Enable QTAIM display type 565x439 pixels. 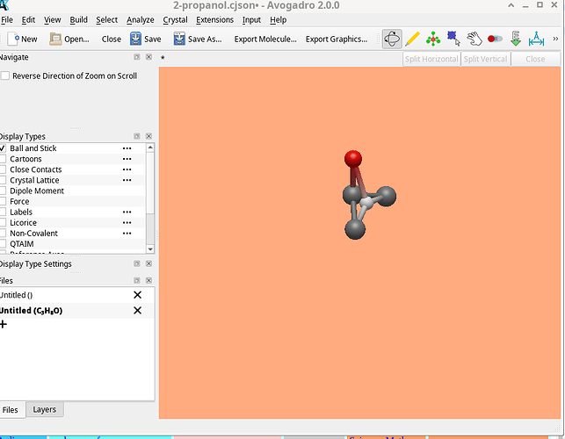tap(3, 244)
